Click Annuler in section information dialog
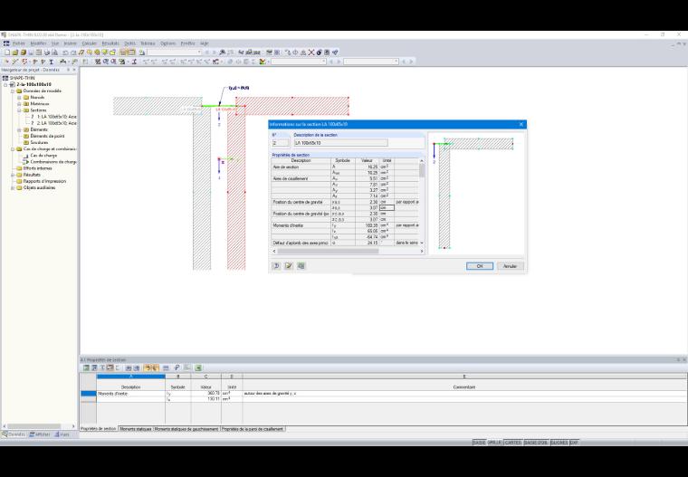This screenshot has width=688, height=477. coord(510,266)
